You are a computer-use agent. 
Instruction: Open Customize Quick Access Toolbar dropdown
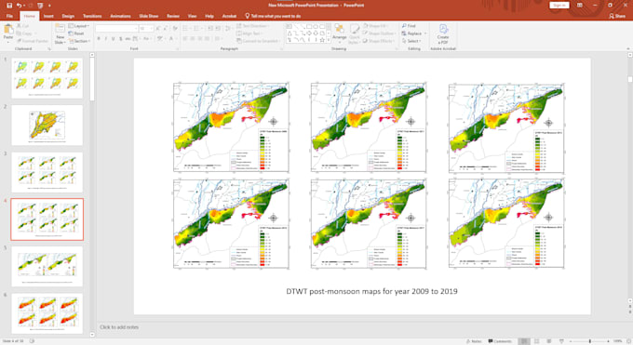49,6
